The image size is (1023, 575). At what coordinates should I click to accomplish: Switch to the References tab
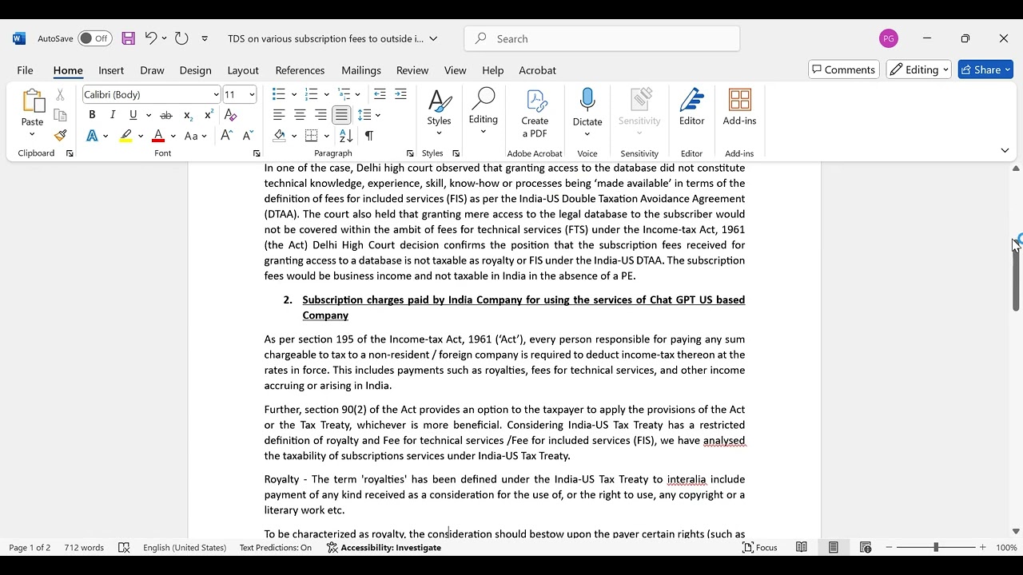click(x=300, y=70)
